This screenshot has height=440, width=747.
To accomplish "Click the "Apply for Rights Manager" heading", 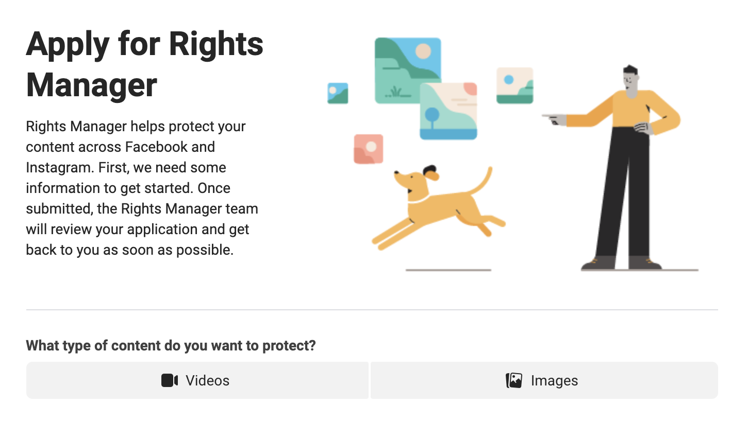I will (145, 64).
